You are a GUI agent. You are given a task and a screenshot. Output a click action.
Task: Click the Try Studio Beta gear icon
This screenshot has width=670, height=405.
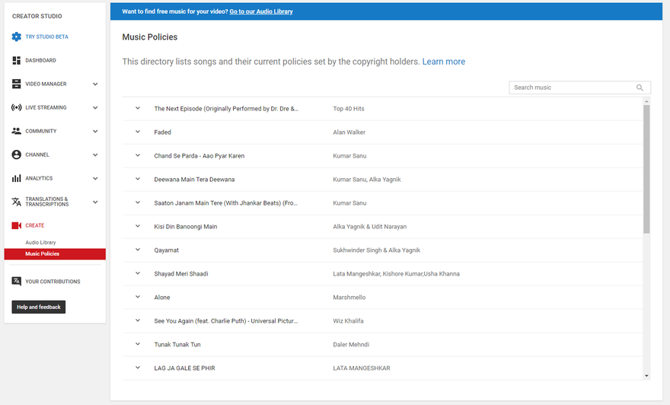pyautogui.click(x=17, y=37)
